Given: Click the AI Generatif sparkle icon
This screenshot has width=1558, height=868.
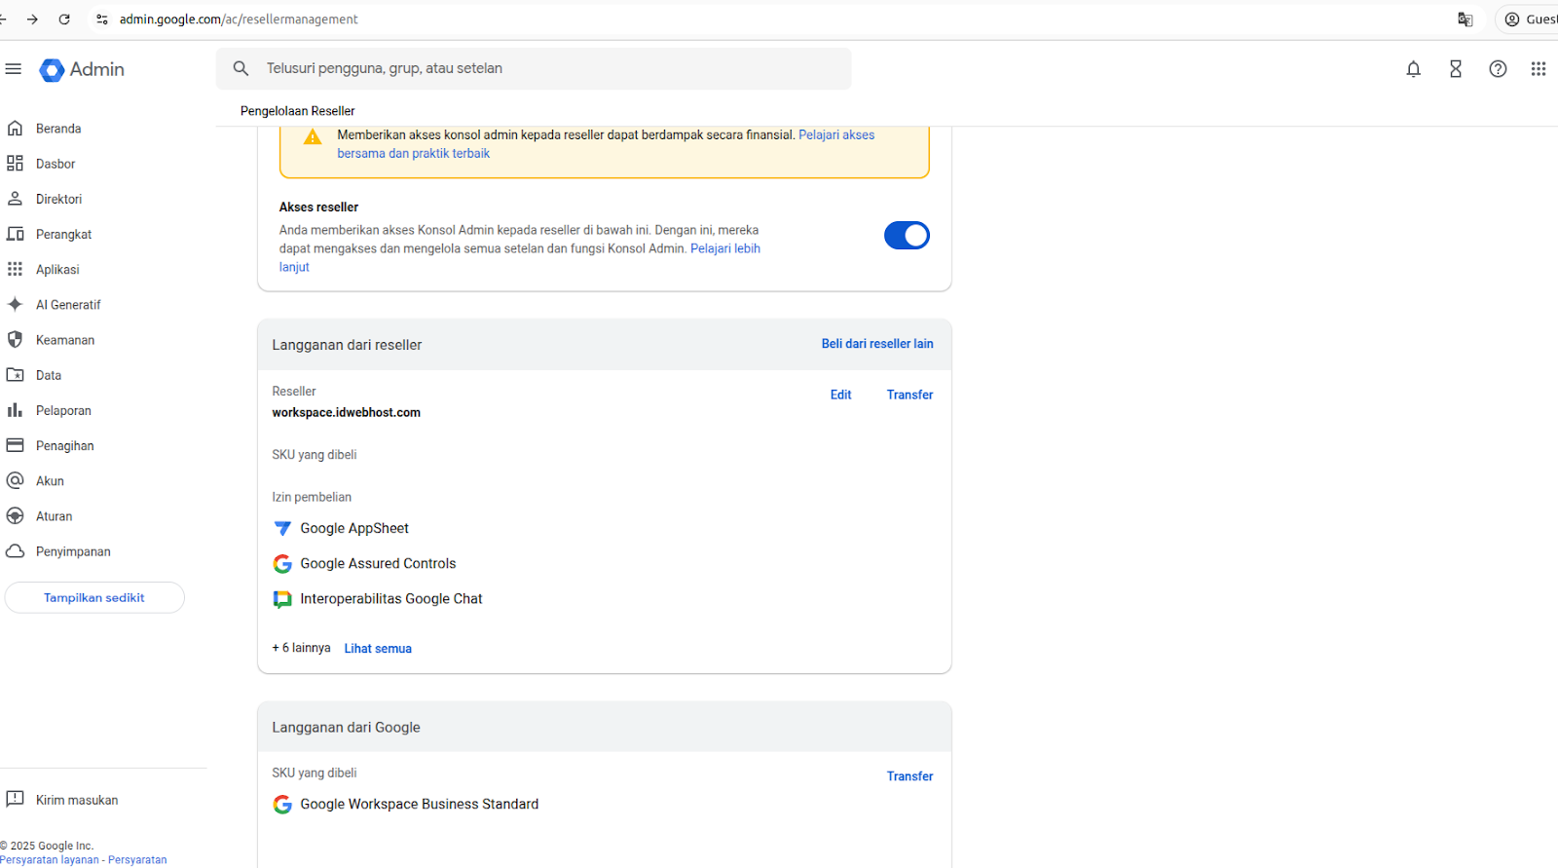Looking at the screenshot, I should [15, 304].
